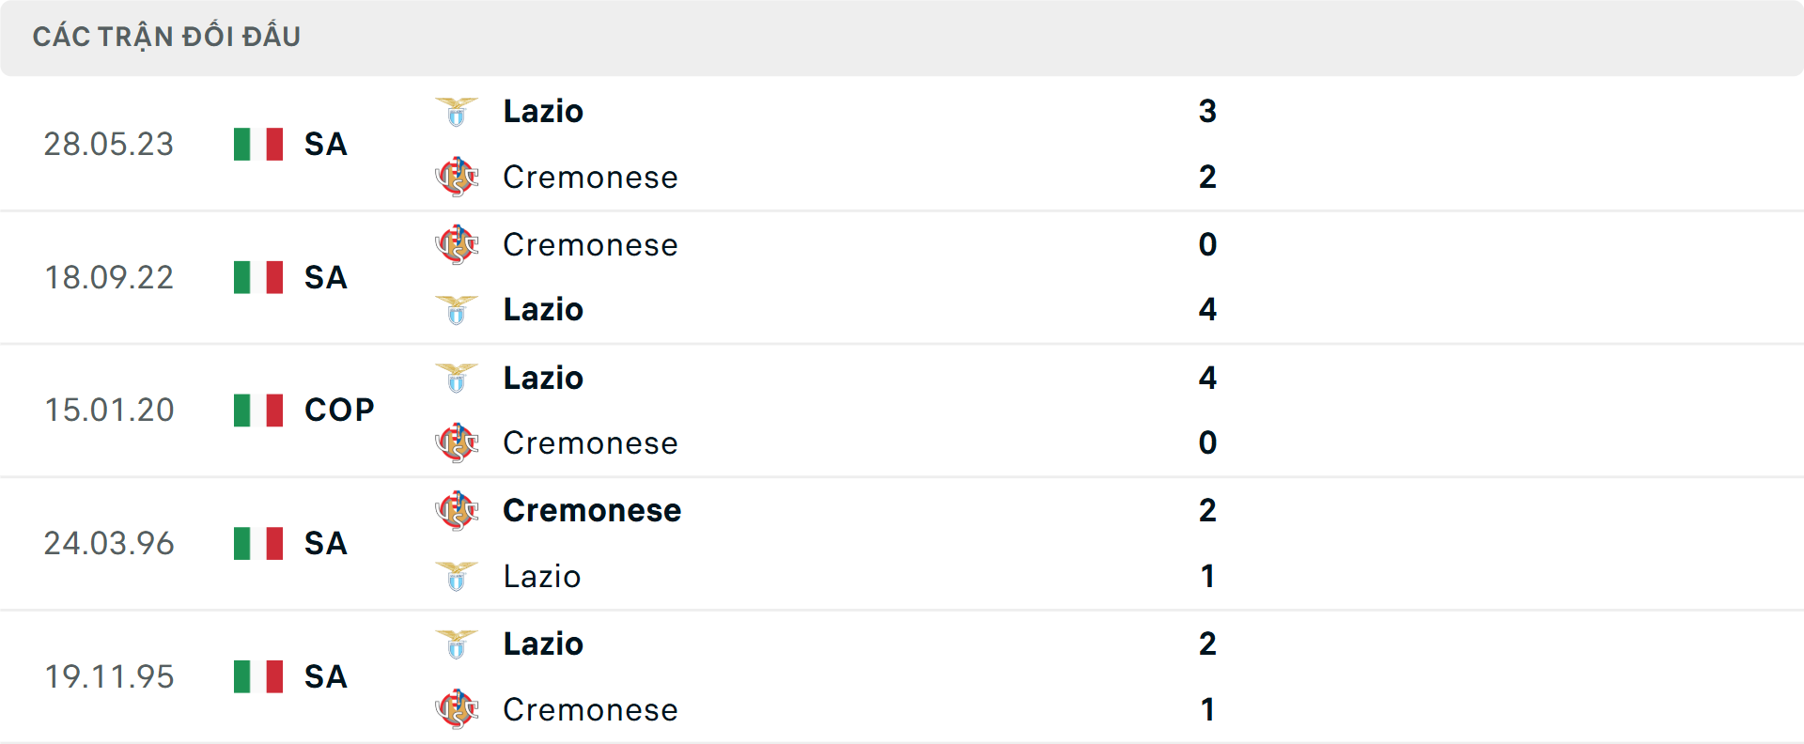Screen dimensions: 1804x744
Task: Click the Cremonese crest in the 24.03.96 match
Action: click(x=458, y=510)
